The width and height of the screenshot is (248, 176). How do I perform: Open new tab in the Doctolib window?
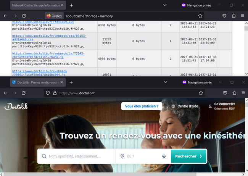[71, 82]
